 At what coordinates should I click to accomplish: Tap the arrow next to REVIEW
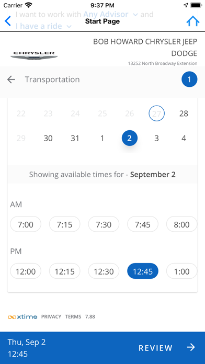click(x=191, y=347)
